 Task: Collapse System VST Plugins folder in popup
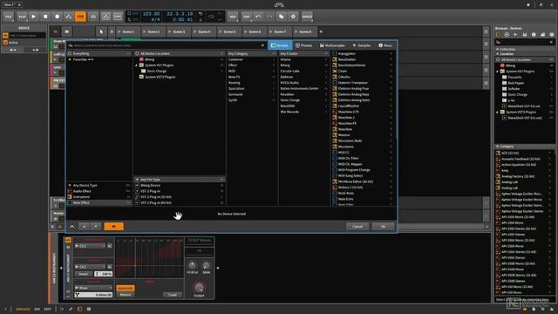136,65
